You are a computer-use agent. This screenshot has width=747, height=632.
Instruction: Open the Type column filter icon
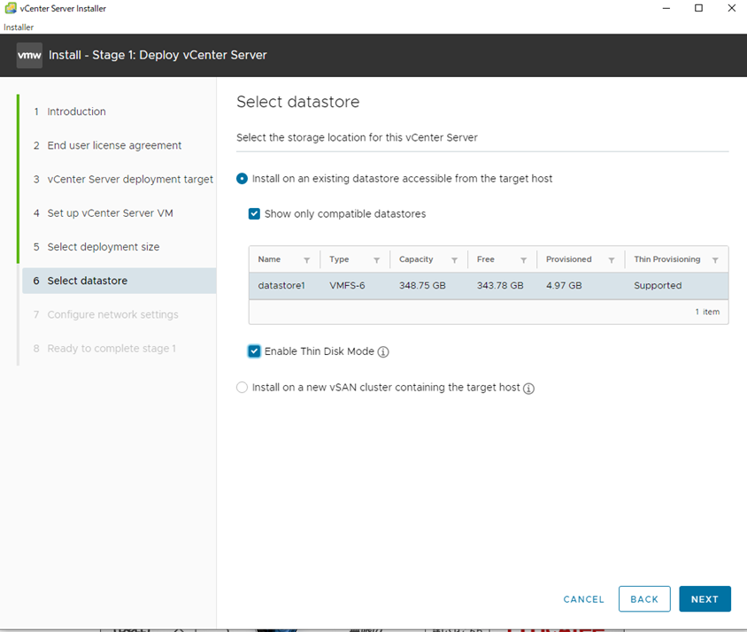(376, 259)
